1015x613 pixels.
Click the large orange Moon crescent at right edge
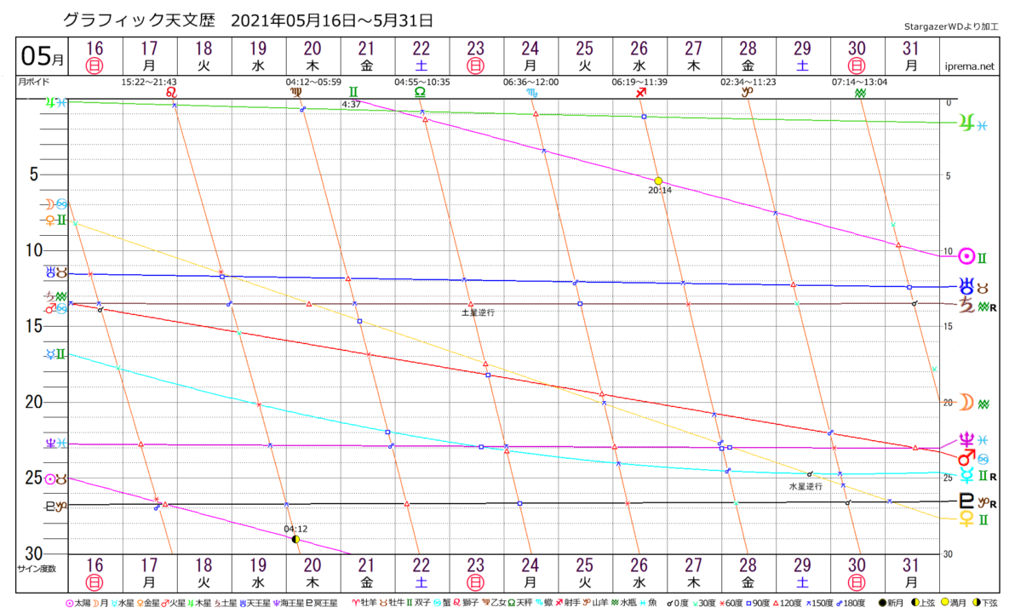(x=966, y=402)
